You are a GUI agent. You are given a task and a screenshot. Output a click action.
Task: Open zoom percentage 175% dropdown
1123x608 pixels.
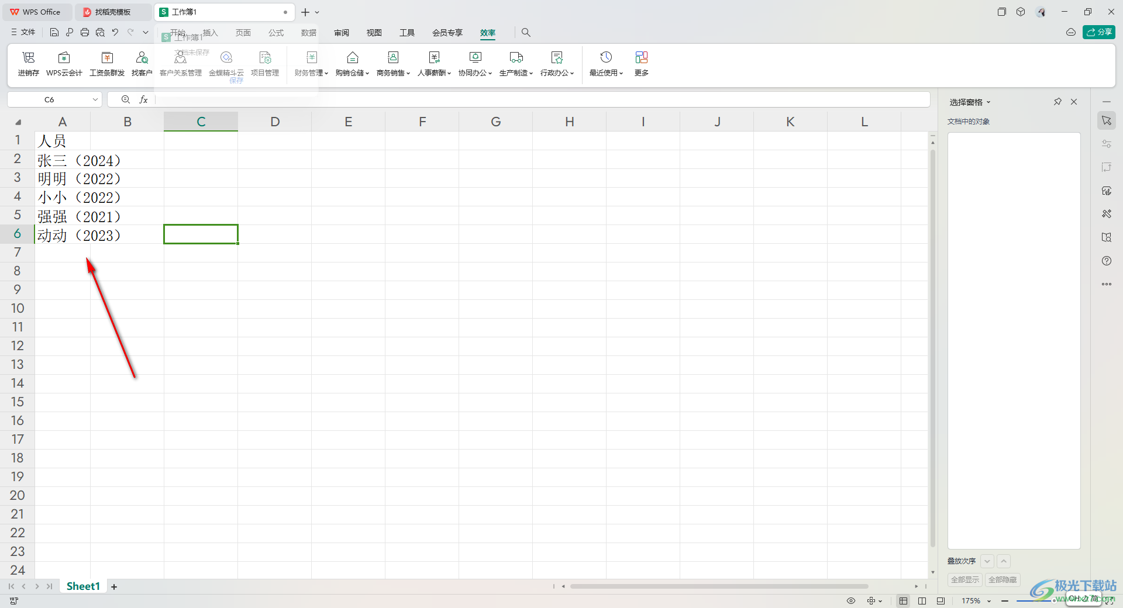989,601
